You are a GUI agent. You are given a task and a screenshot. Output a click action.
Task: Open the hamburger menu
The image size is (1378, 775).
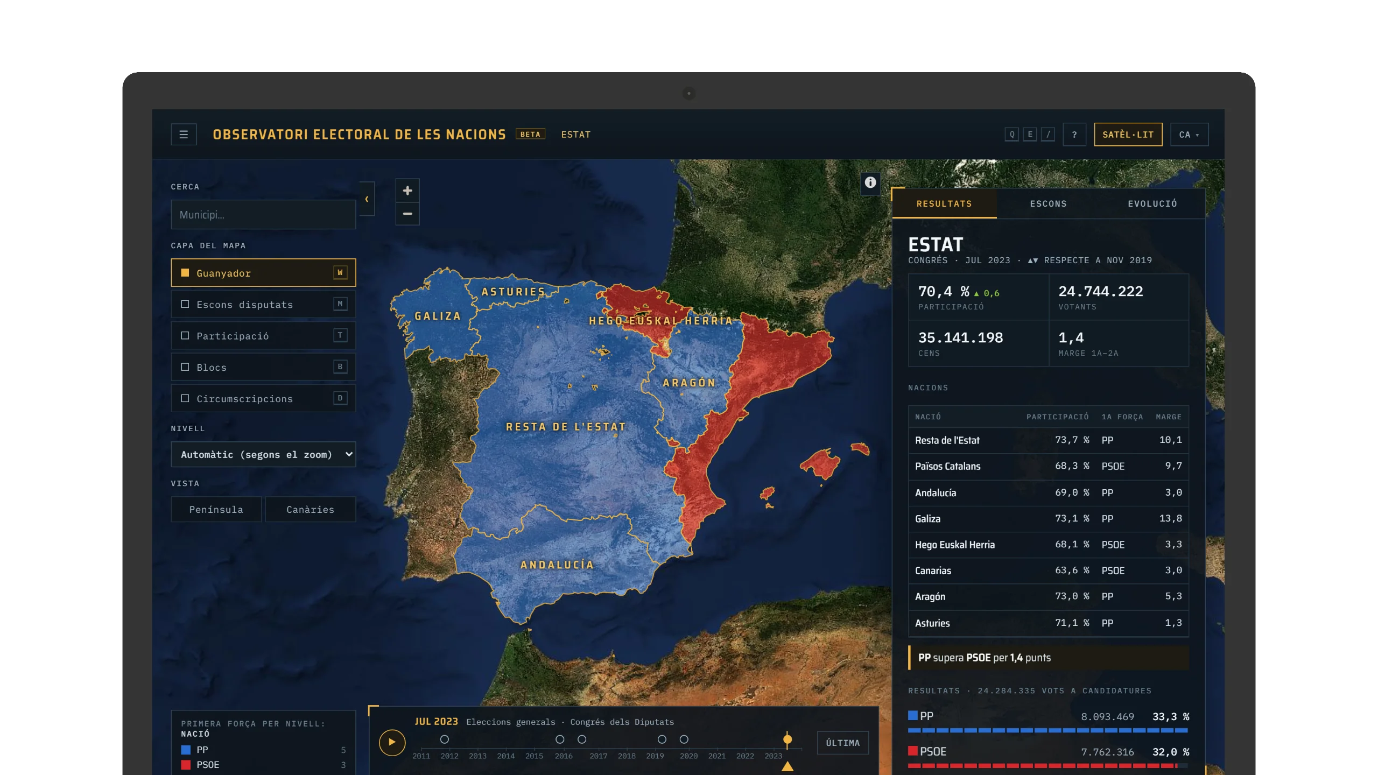[184, 135]
